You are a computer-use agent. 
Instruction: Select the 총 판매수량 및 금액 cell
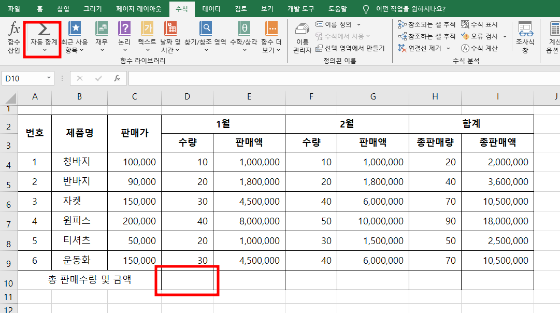[90, 280]
